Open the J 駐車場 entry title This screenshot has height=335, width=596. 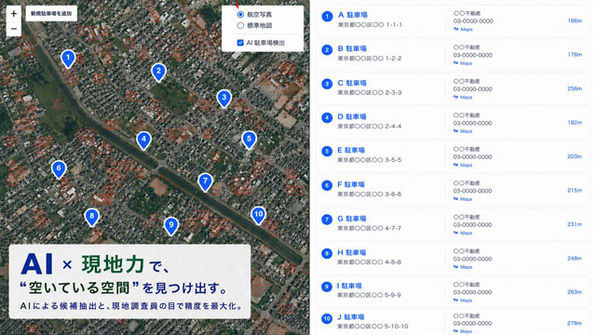click(351, 316)
